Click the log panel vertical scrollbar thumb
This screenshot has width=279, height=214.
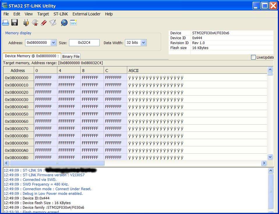pyautogui.click(x=271, y=191)
